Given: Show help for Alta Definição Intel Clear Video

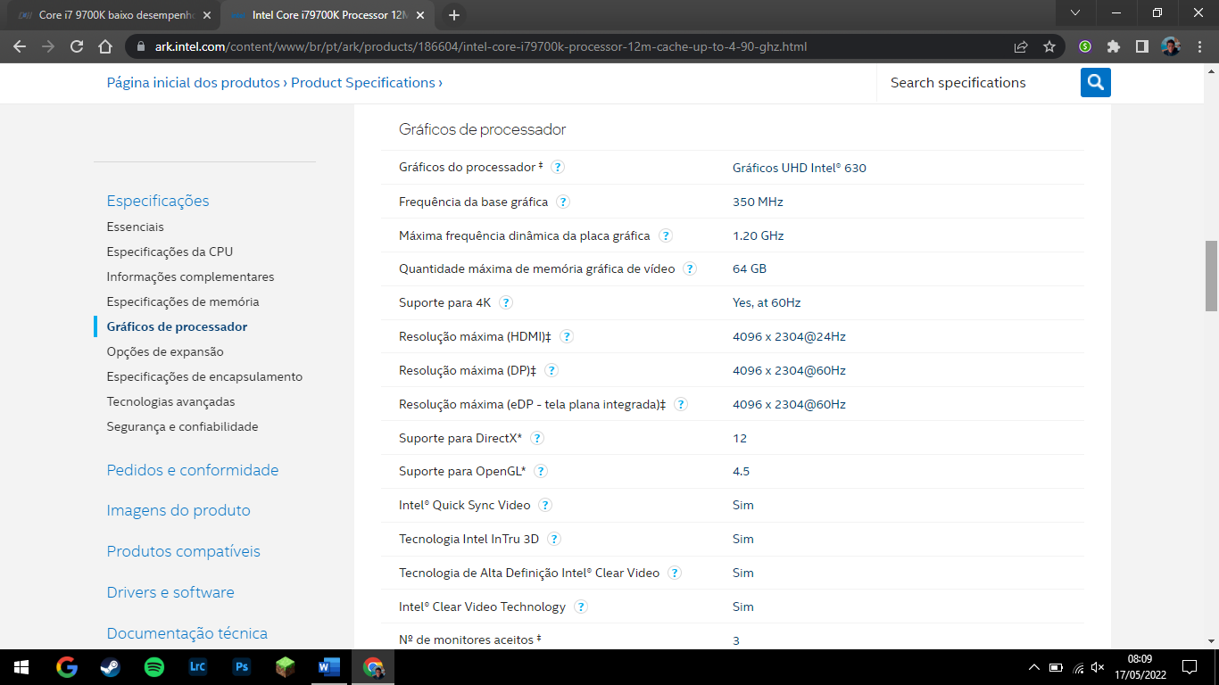Looking at the screenshot, I should tap(675, 573).
